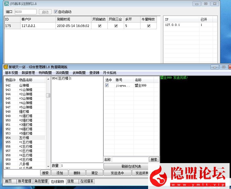Click 搜索 next to the 名称 field
This screenshot has width=231, height=189.
[154, 160]
